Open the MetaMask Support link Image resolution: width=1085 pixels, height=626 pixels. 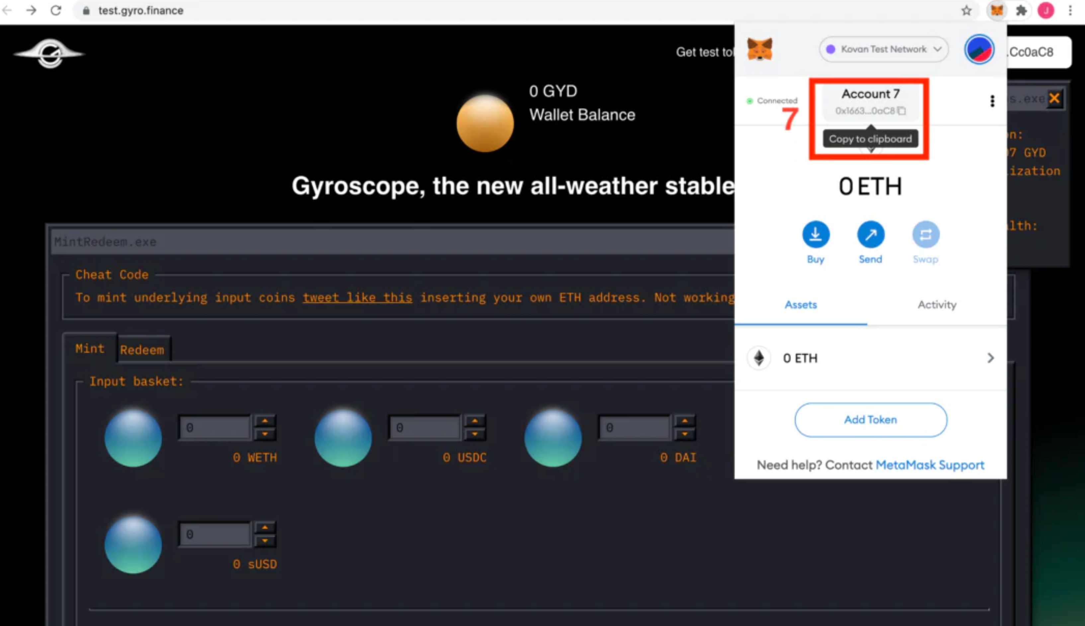[x=930, y=465]
